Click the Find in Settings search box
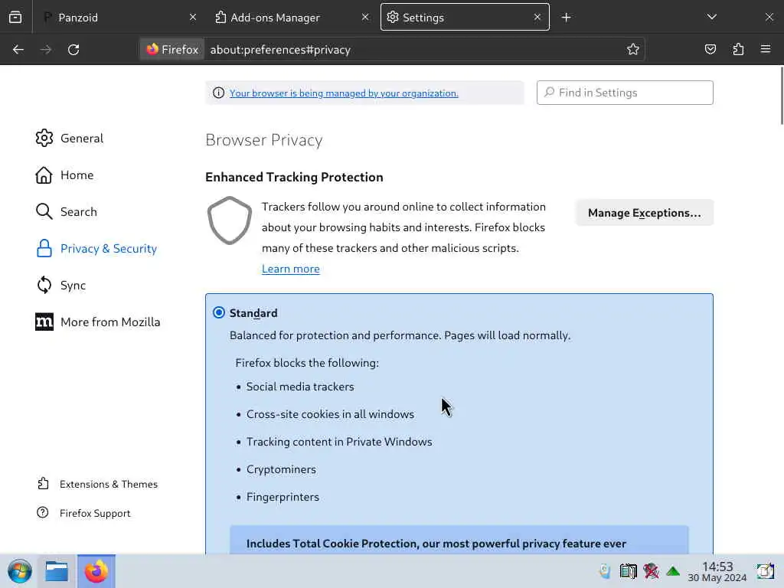 point(625,93)
